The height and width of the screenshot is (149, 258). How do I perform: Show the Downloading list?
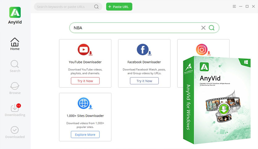[15, 110]
